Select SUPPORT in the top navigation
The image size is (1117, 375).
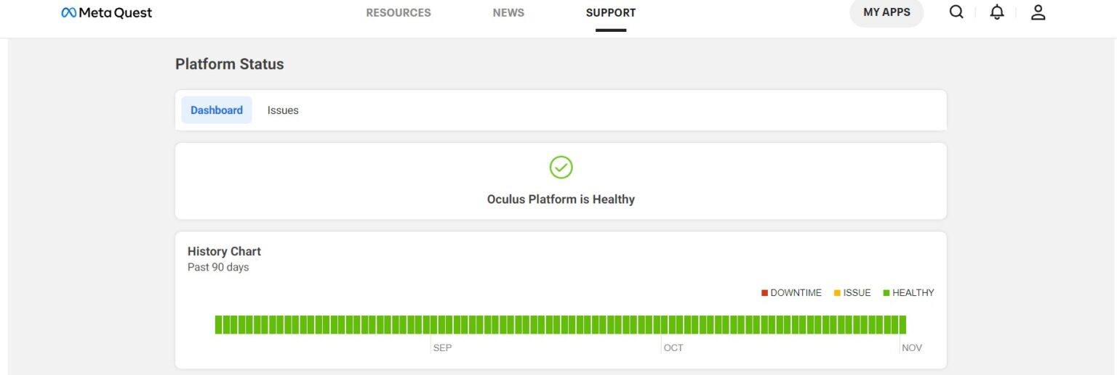611,13
